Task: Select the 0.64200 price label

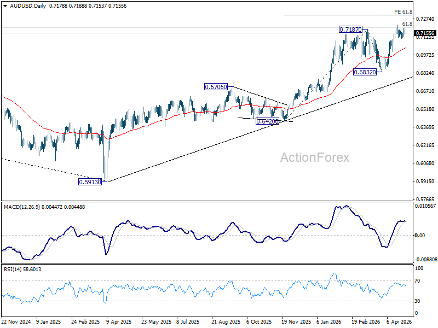Action: click(267, 121)
